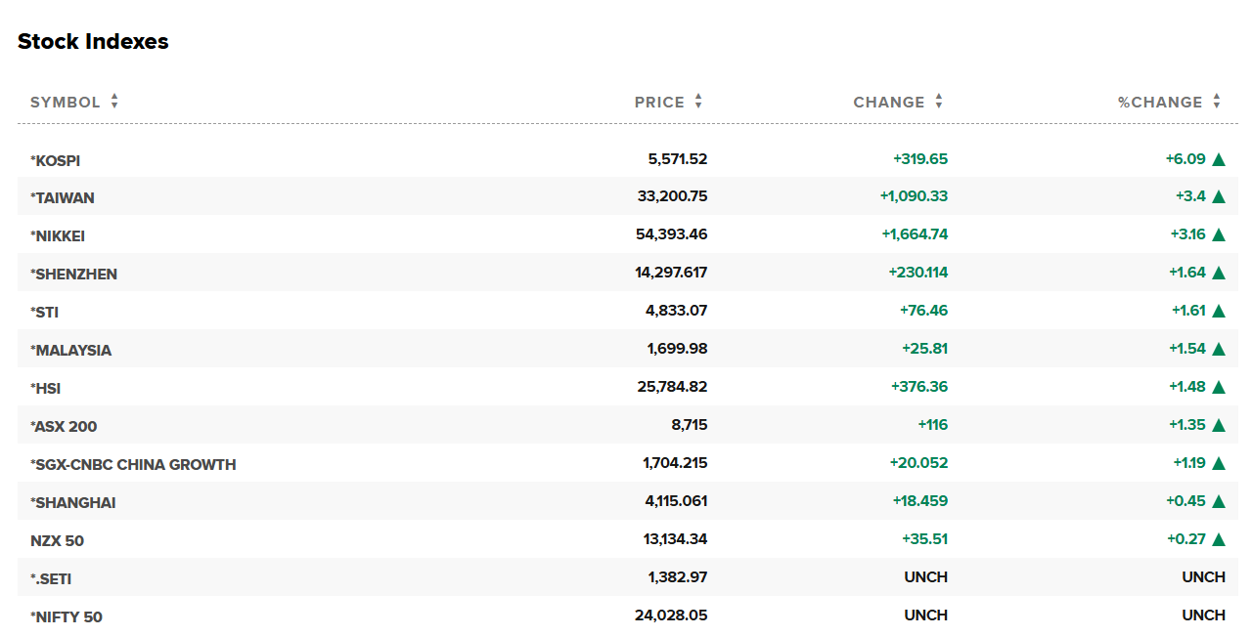Click the *MALAYSIA price 1,699.98

[677, 349]
